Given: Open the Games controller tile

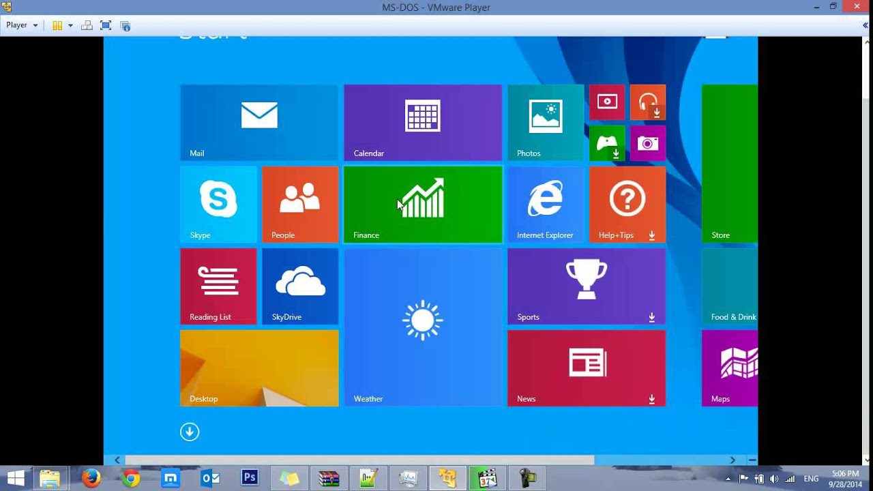Looking at the screenshot, I should pyautogui.click(x=607, y=143).
